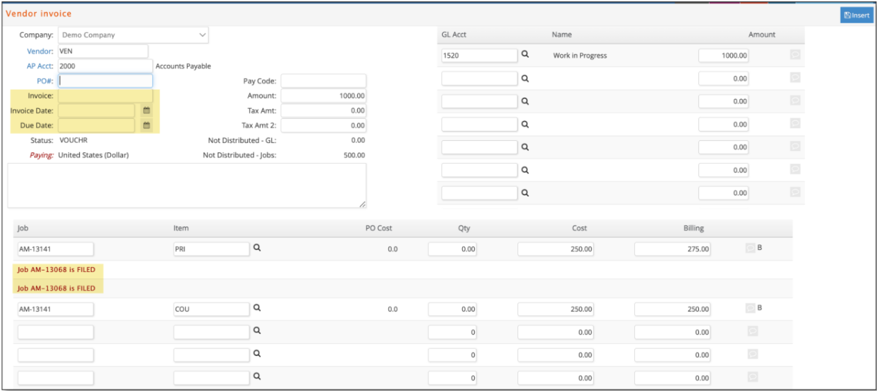Search GL accounts next to 1520
Screen dimensions: 877x391
coord(525,55)
